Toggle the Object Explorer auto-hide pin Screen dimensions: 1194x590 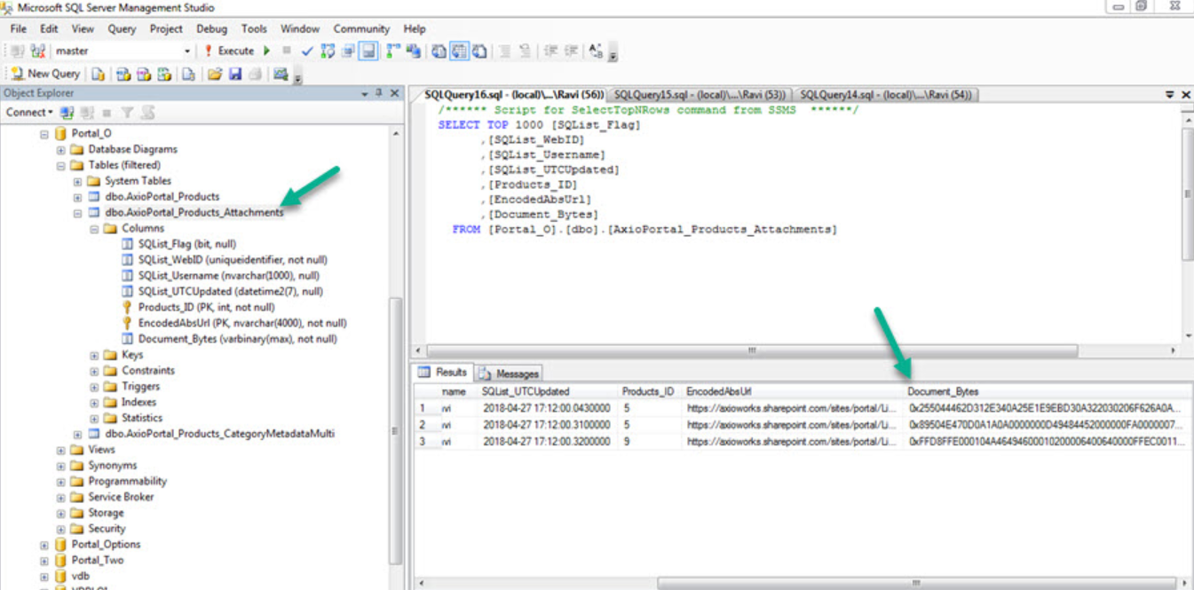(379, 93)
